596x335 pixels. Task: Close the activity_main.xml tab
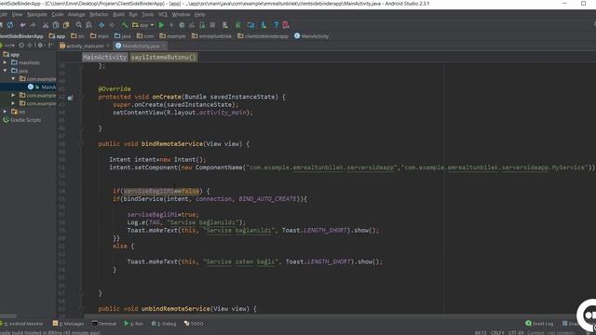click(x=108, y=46)
